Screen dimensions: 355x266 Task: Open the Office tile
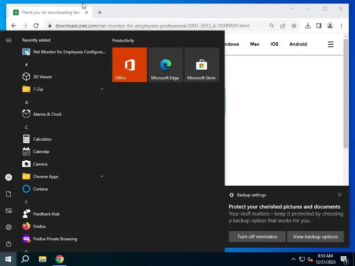click(130, 65)
